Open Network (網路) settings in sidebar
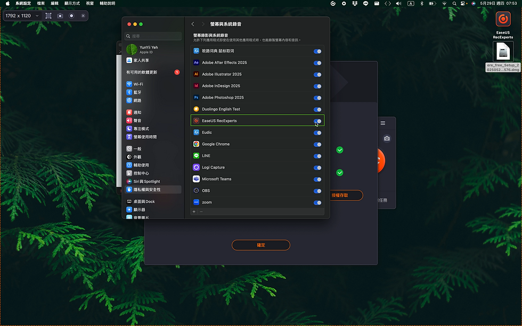This screenshot has width=522, height=326. coord(153,101)
